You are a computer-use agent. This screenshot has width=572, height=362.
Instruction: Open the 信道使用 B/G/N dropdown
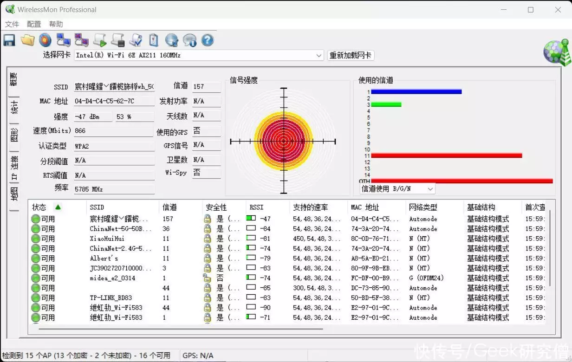pos(430,189)
